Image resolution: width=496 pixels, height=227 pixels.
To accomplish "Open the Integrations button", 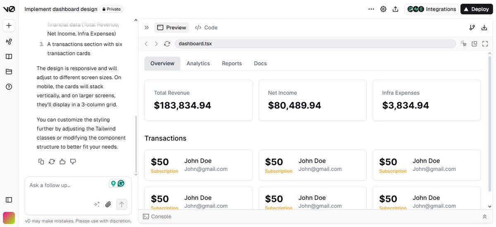I will pos(432,9).
